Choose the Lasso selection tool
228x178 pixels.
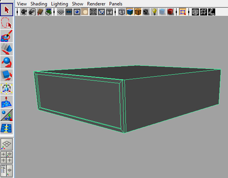[7, 23]
